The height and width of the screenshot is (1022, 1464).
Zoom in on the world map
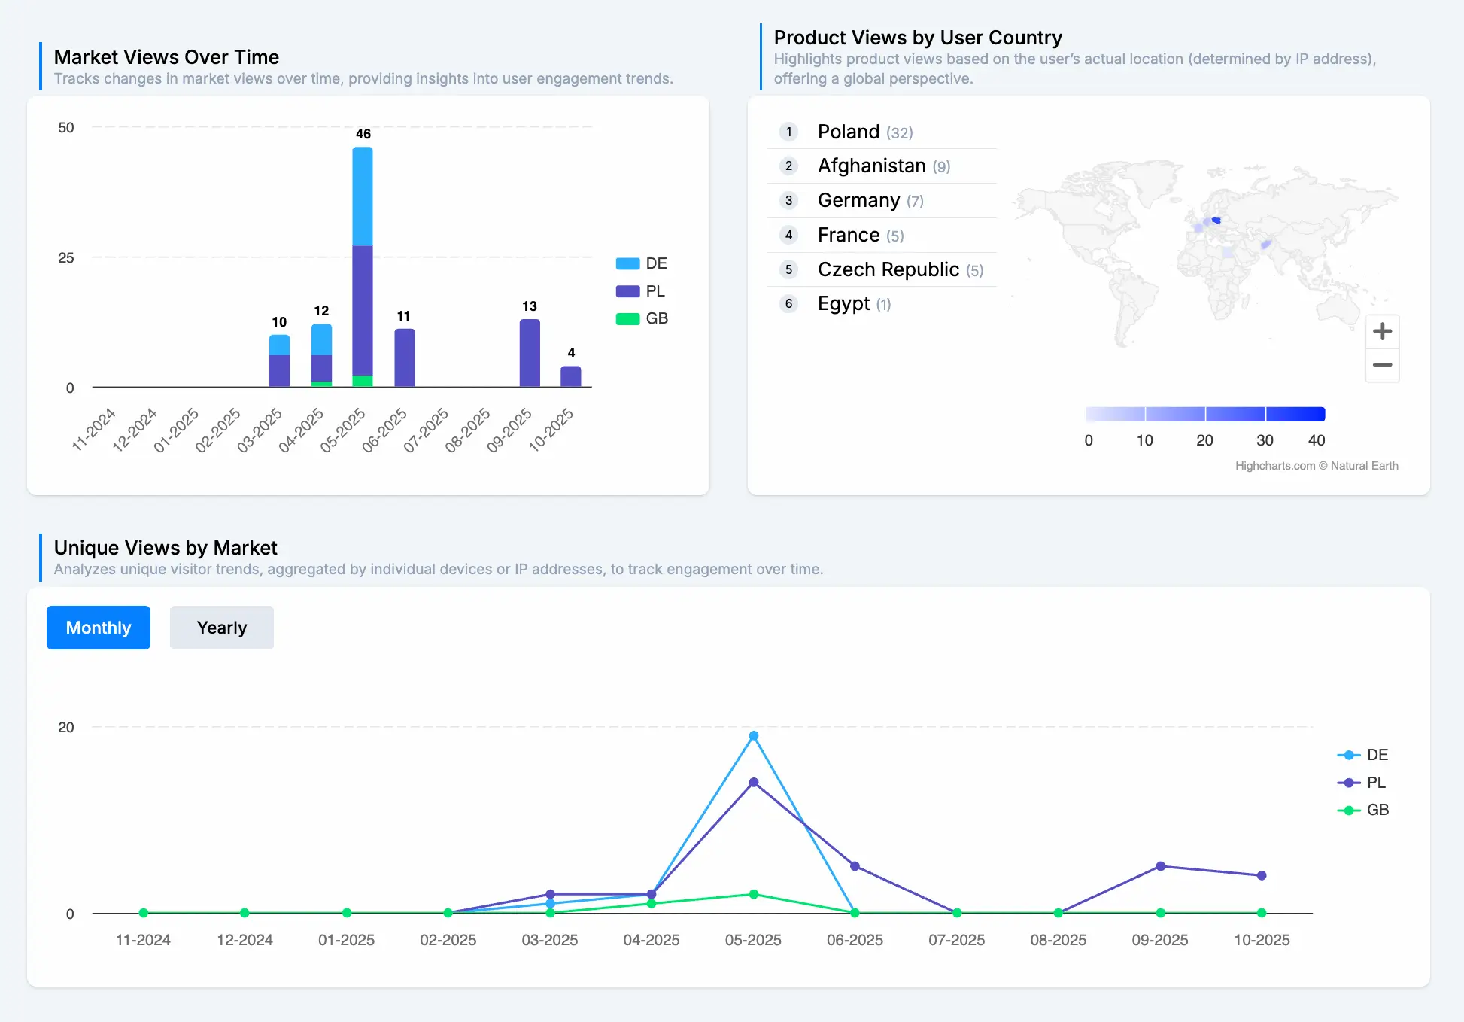click(x=1382, y=331)
